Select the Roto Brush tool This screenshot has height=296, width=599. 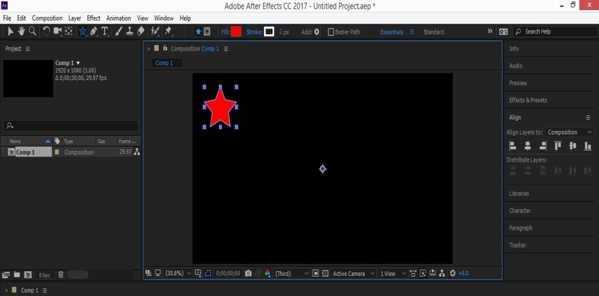click(155, 31)
